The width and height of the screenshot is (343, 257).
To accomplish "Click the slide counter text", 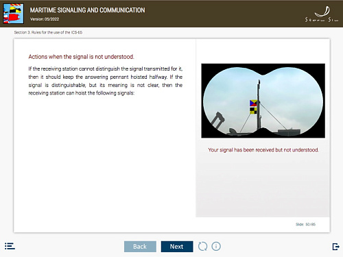I will pyautogui.click(x=305, y=224).
